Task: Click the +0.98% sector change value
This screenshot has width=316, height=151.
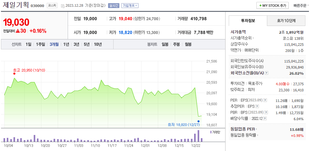Action: pos(297,136)
